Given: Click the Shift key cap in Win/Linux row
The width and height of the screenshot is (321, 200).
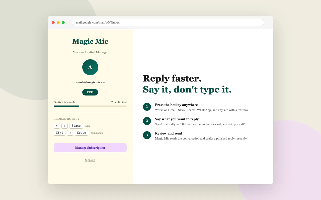Looking at the screenshot, I should click(x=70, y=133).
